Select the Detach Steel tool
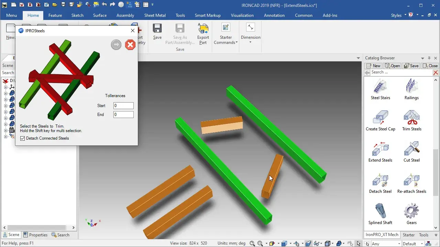440x247 pixels. click(380, 183)
